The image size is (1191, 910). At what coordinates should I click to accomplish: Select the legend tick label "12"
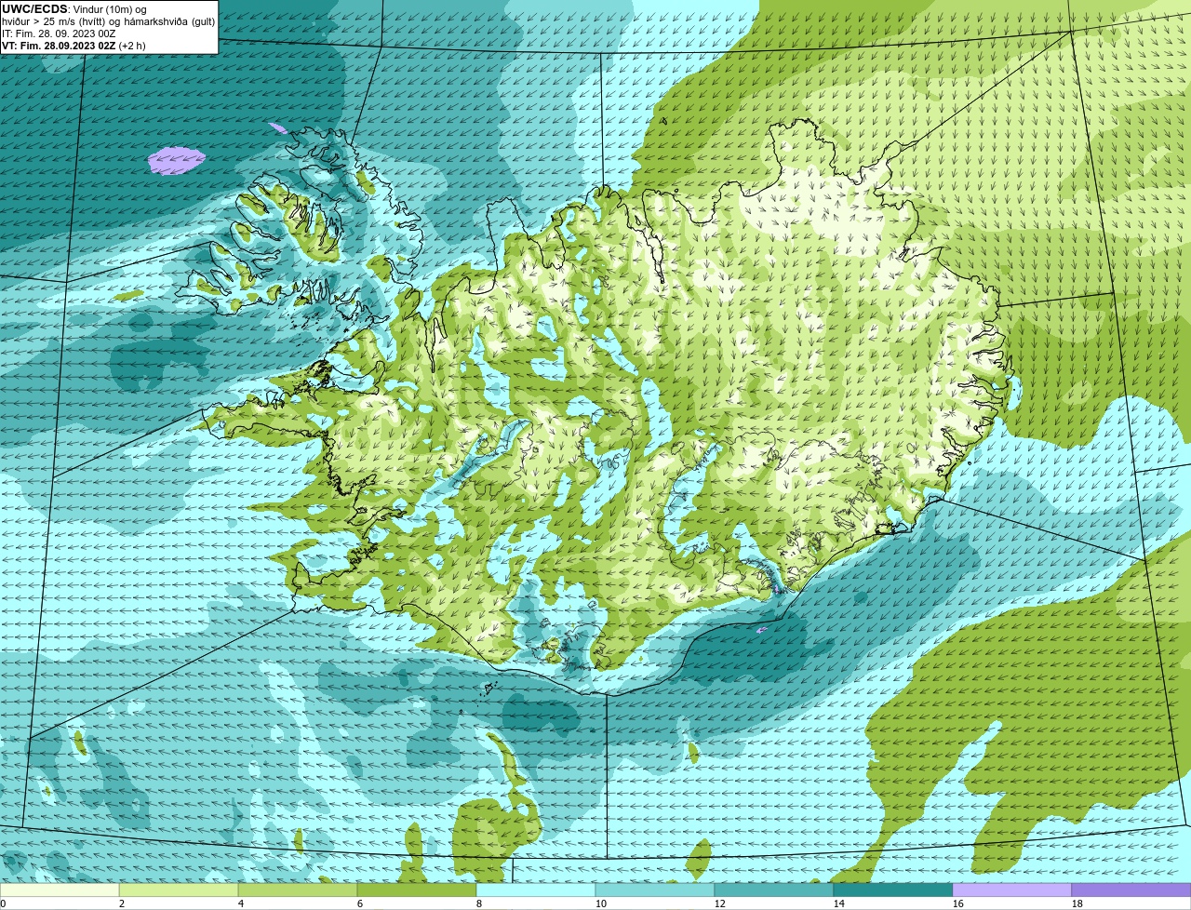720,903
